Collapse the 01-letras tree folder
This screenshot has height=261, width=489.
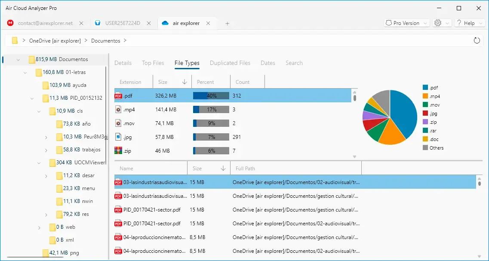point(25,72)
